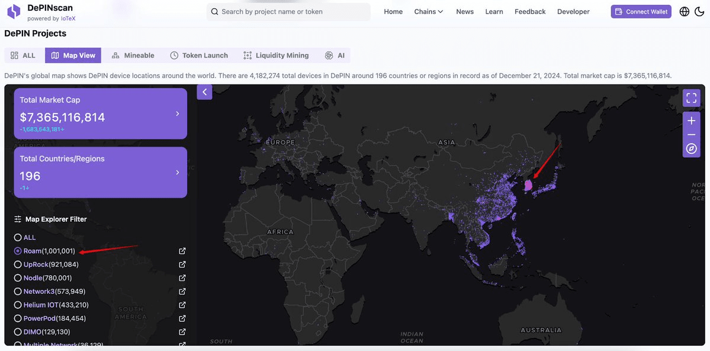Reset map compass orientation
710x351 pixels.
coord(691,149)
